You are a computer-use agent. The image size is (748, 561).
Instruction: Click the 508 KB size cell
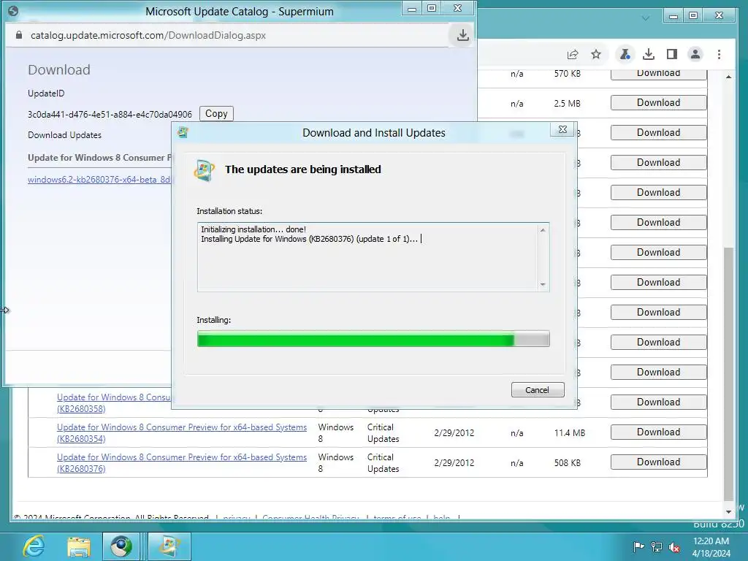tap(567, 462)
